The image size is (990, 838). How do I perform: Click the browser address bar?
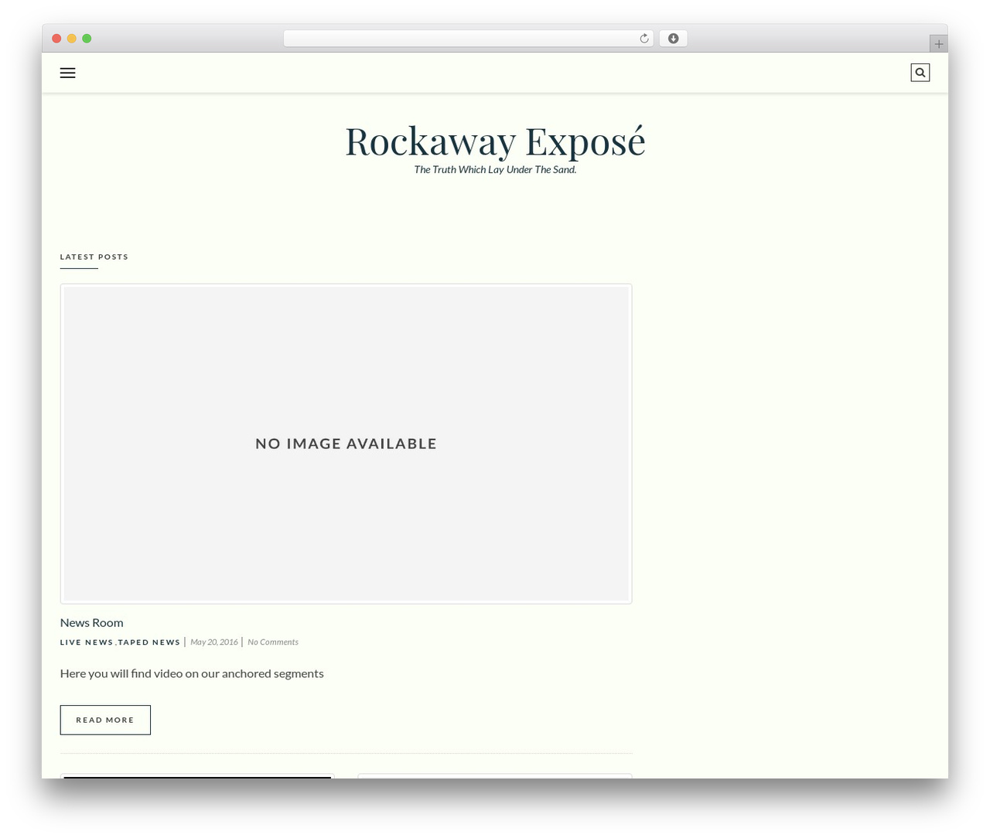click(x=468, y=39)
